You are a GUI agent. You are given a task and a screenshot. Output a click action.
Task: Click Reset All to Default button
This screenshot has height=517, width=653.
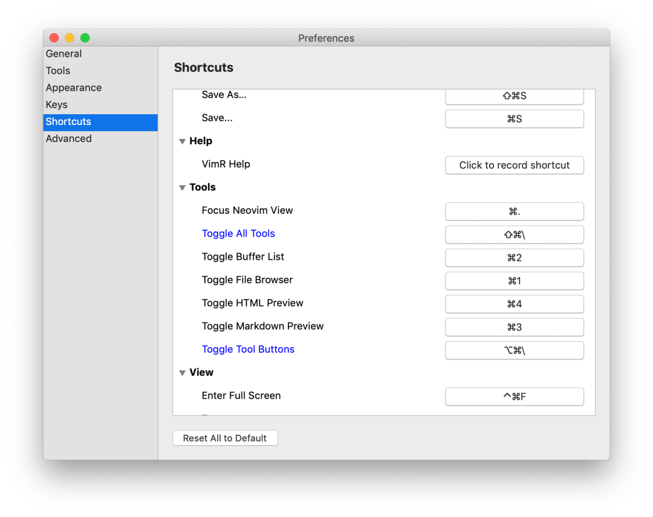coord(225,438)
